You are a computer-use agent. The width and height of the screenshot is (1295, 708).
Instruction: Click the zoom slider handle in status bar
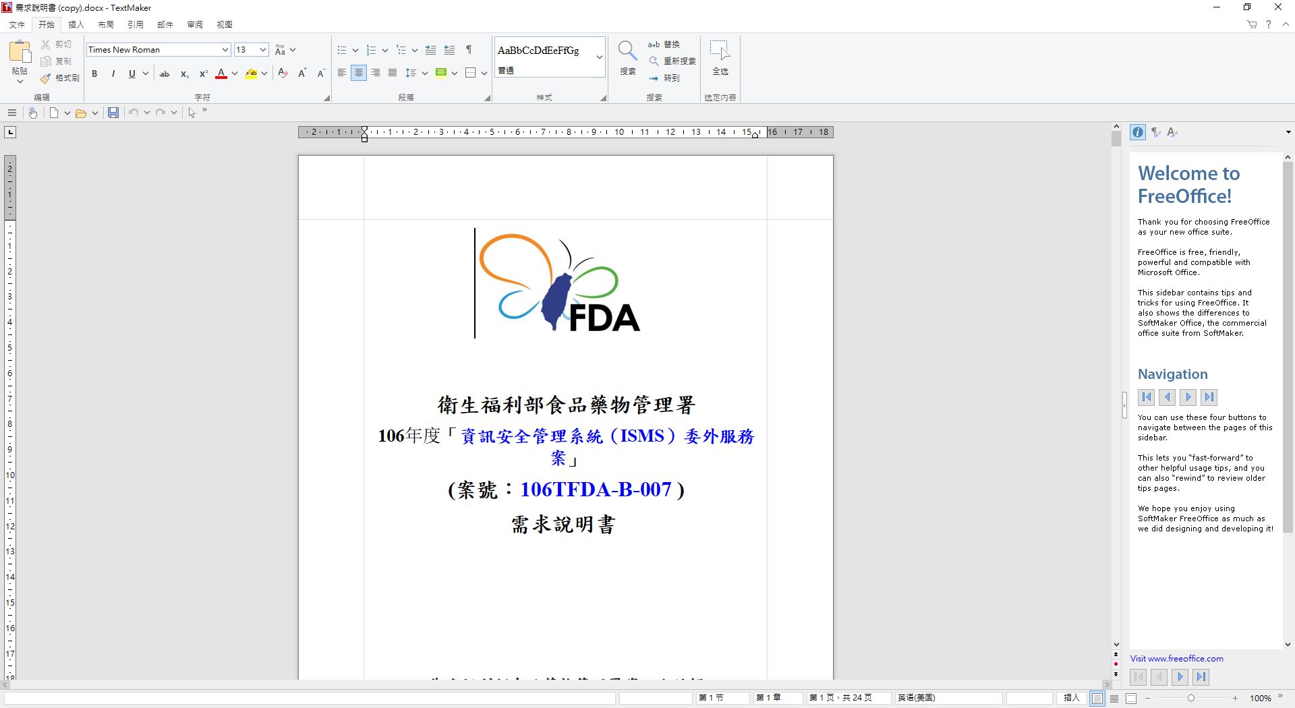(1191, 698)
